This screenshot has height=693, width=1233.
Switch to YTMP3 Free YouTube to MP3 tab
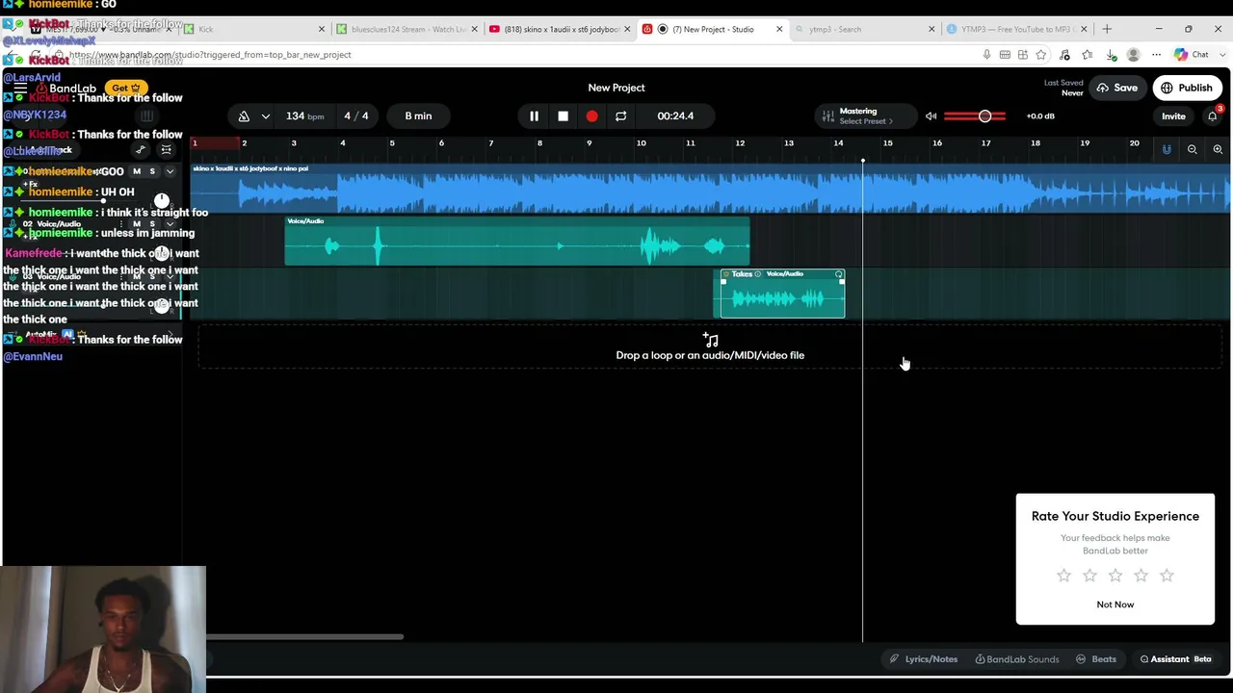pos(1017,29)
